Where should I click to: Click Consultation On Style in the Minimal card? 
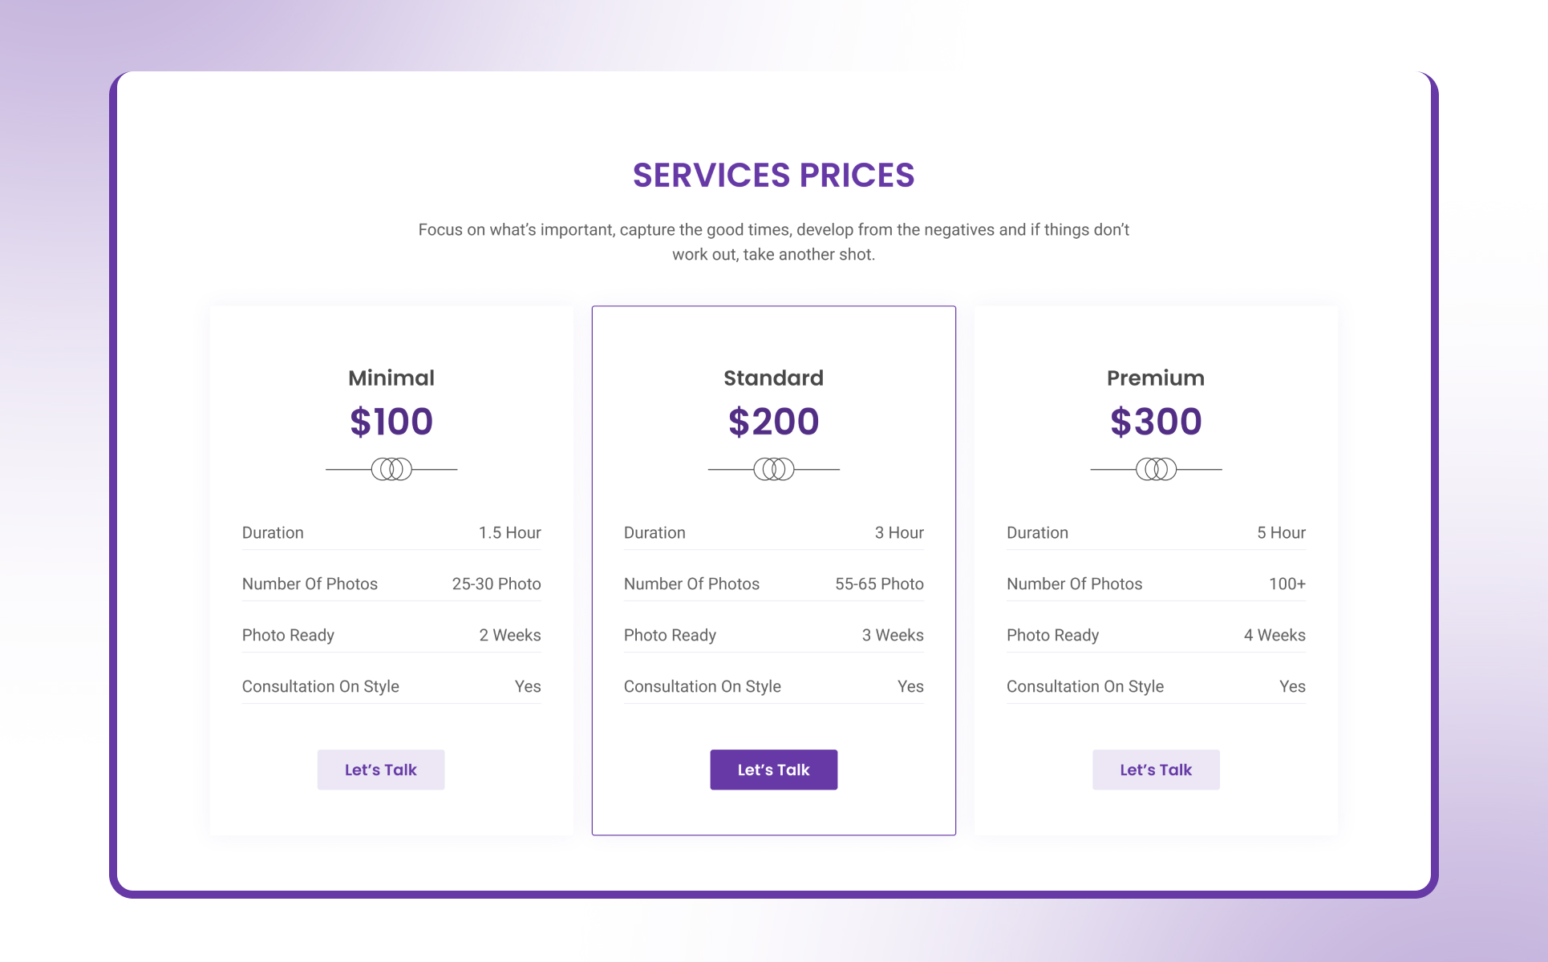point(321,687)
